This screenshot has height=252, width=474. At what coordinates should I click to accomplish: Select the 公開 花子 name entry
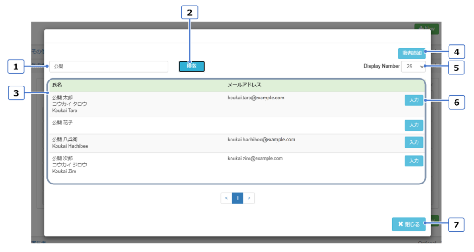click(62, 123)
